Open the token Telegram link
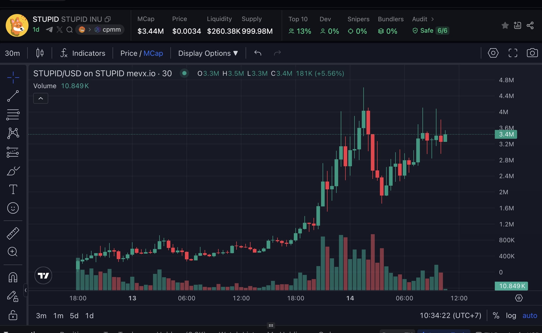Screen dimensions: 542x333 click(49, 30)
